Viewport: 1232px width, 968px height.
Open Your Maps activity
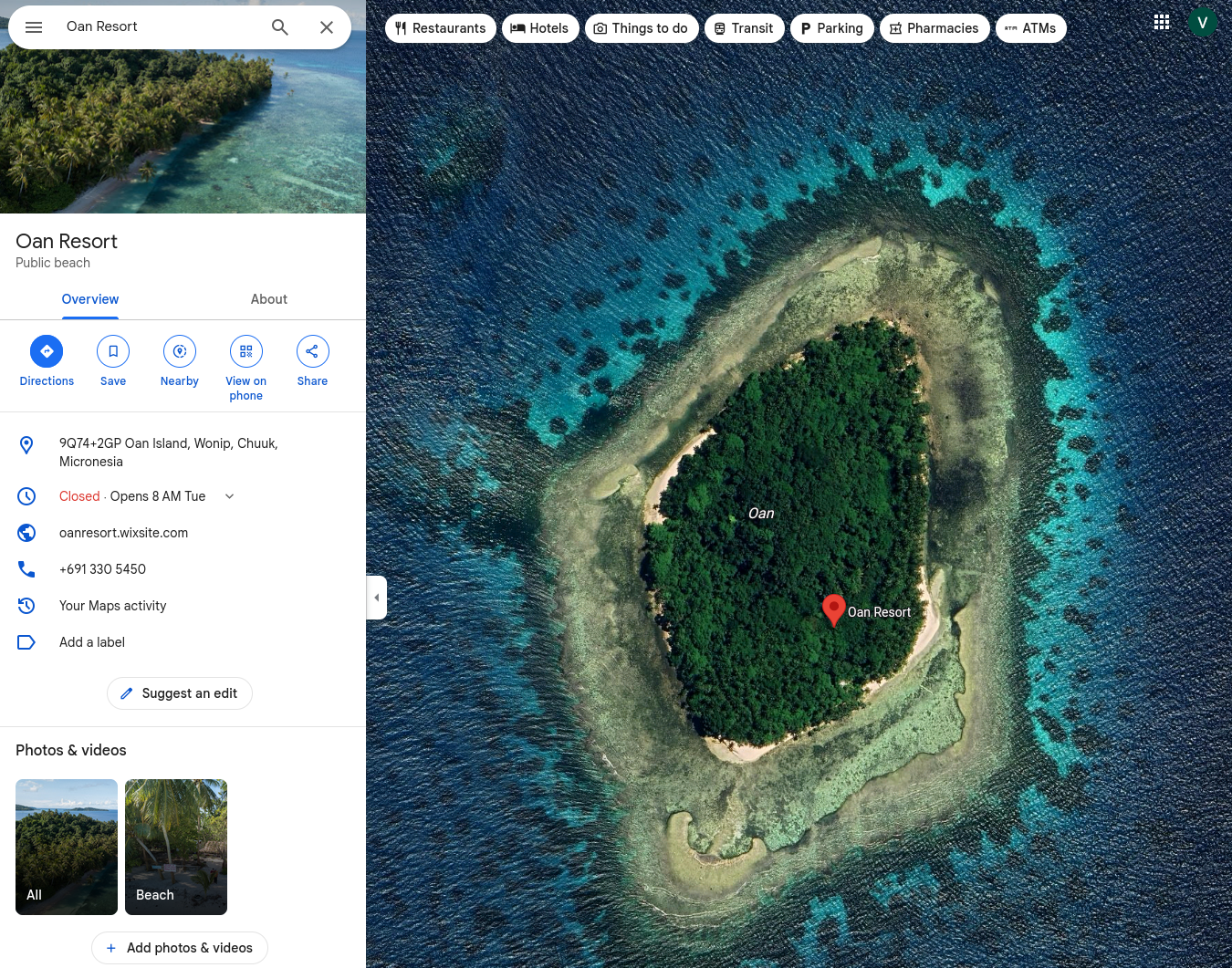point(113,606)
